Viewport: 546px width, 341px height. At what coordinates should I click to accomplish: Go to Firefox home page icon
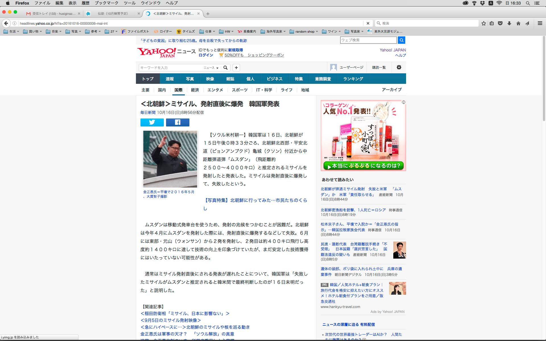pos(518,23)
